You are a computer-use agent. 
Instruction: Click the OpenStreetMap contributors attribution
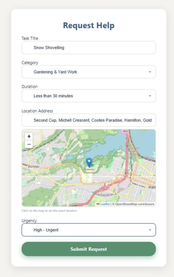coord(133,204)
